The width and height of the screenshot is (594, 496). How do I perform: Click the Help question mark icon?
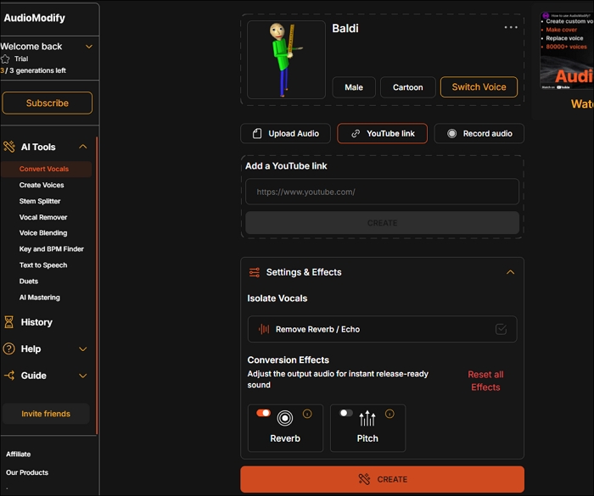[9, 348]
